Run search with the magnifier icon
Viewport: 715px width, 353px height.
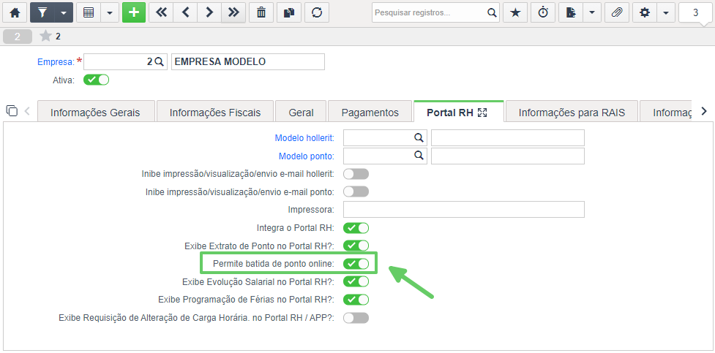492,12
